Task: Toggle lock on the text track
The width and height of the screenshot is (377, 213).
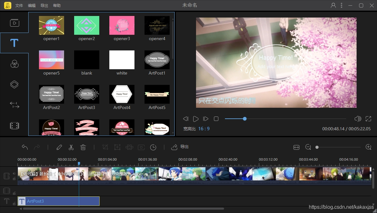Action: click(14, 204)
